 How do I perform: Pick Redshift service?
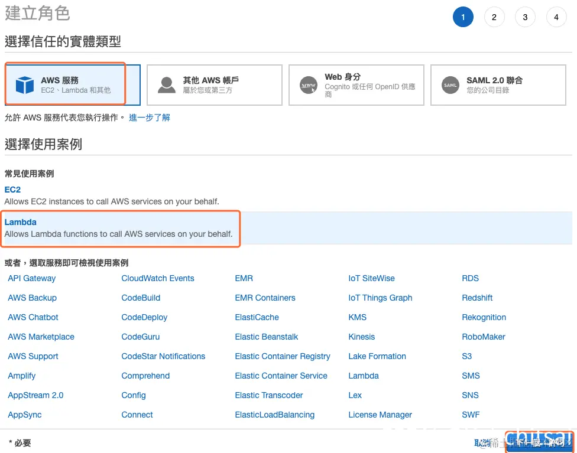click(477, 298)
